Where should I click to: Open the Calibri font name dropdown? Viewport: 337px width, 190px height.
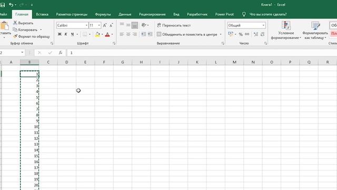(86, 25)
